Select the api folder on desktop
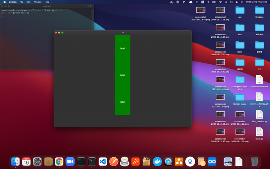The width and height of the screenshot is (270, 169). coord(240,10)
